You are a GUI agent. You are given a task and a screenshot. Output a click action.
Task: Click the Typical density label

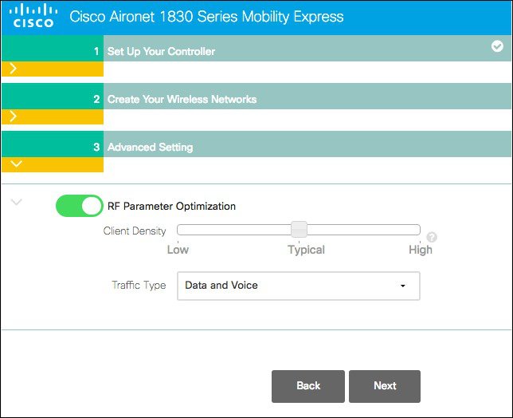[306, 250]
